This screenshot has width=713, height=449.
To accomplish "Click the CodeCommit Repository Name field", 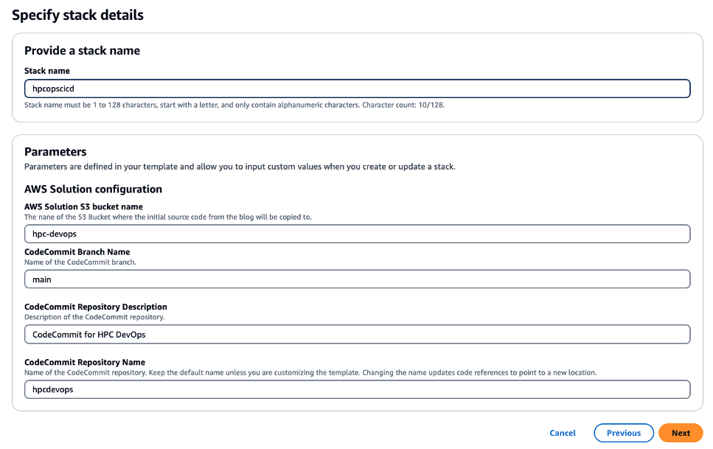I will pyautogui.click(x=357, y=389).
